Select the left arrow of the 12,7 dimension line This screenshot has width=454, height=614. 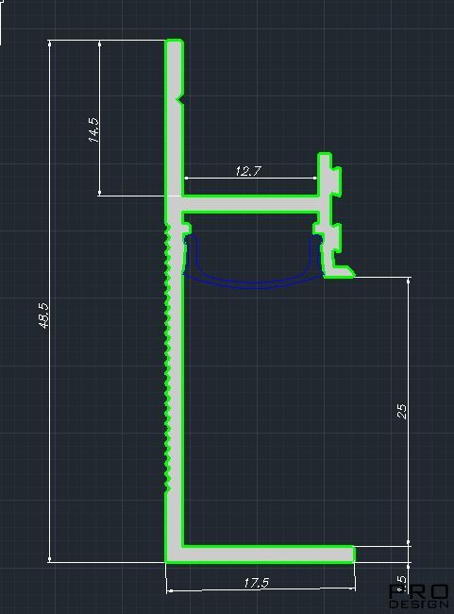click(x=186, y=178)
